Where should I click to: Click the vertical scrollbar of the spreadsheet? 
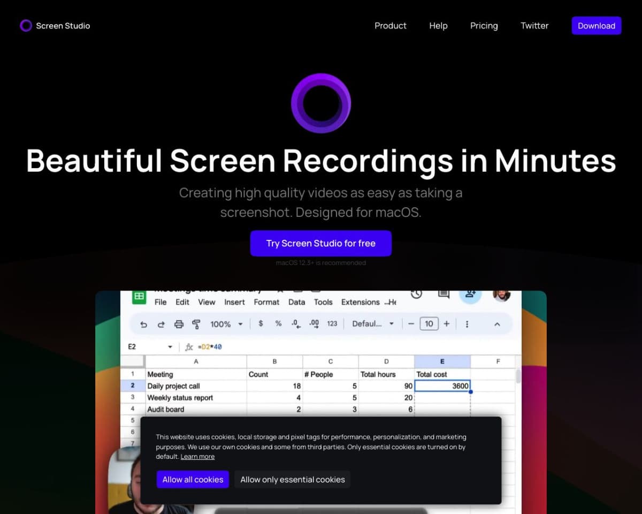click(518, 376)
